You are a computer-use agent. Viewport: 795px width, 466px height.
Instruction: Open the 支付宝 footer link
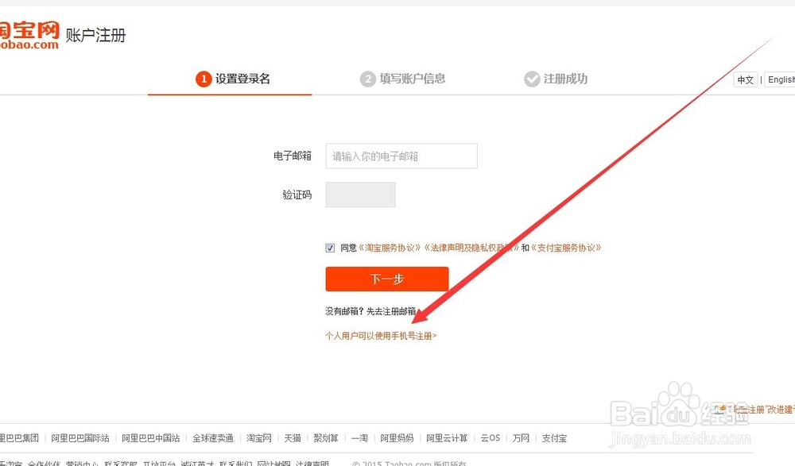click(554, 437)
